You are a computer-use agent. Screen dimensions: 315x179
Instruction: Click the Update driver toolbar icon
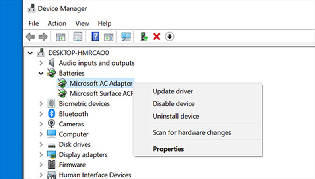click(145, 37)
